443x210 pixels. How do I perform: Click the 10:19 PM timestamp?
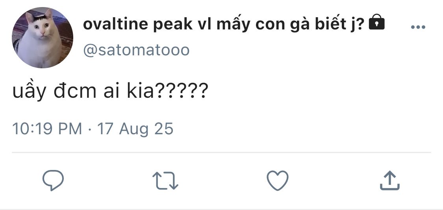pos(47,129)
